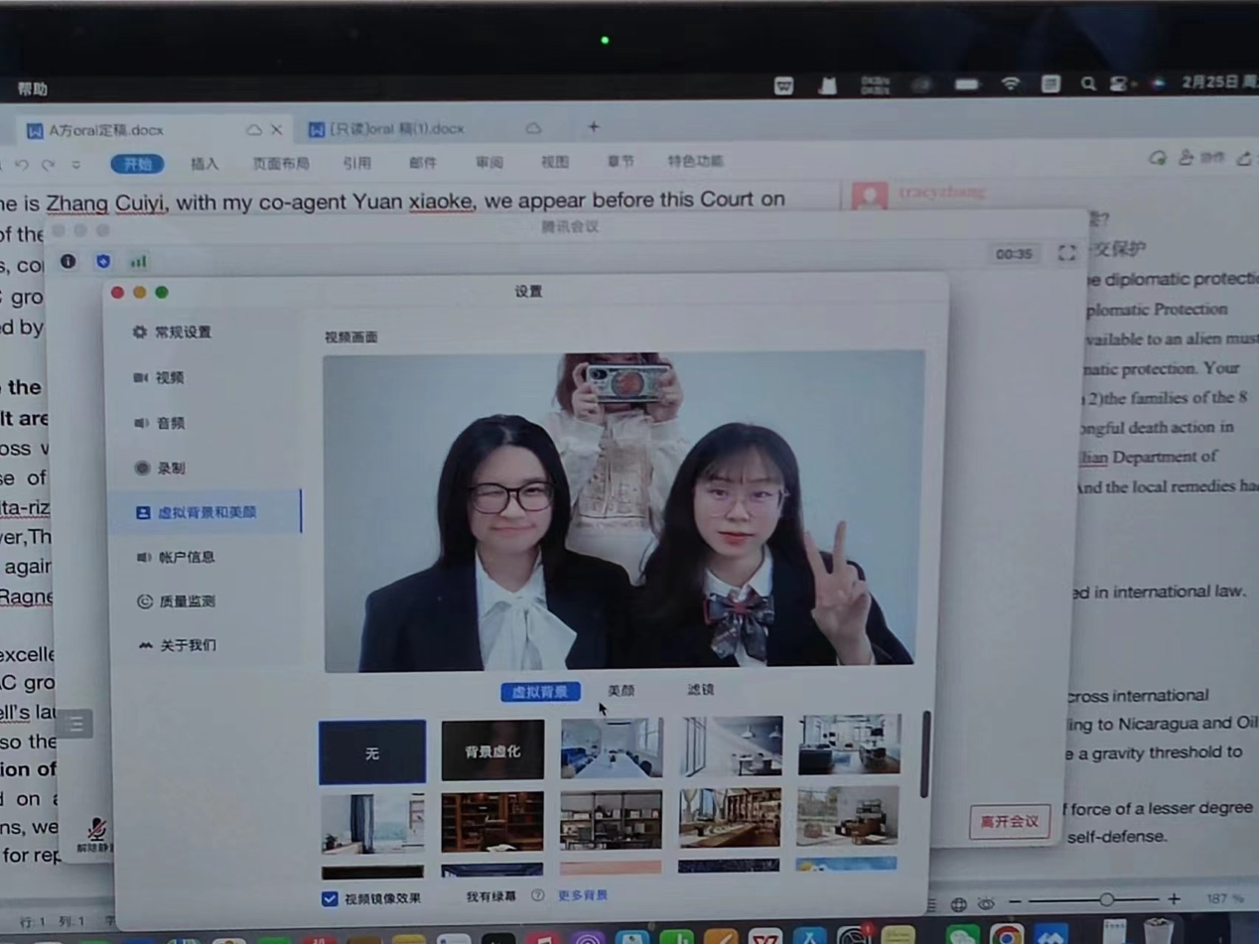Viewport: 1259px width, 944px height.
Task: Select the 背景虚化 background thumbnail
Action: [x=492, y=751]
